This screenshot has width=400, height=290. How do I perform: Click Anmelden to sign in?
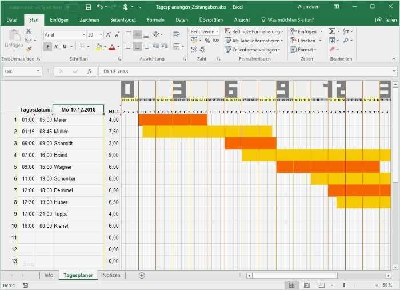pyautogui.click(x=309, y=7)
